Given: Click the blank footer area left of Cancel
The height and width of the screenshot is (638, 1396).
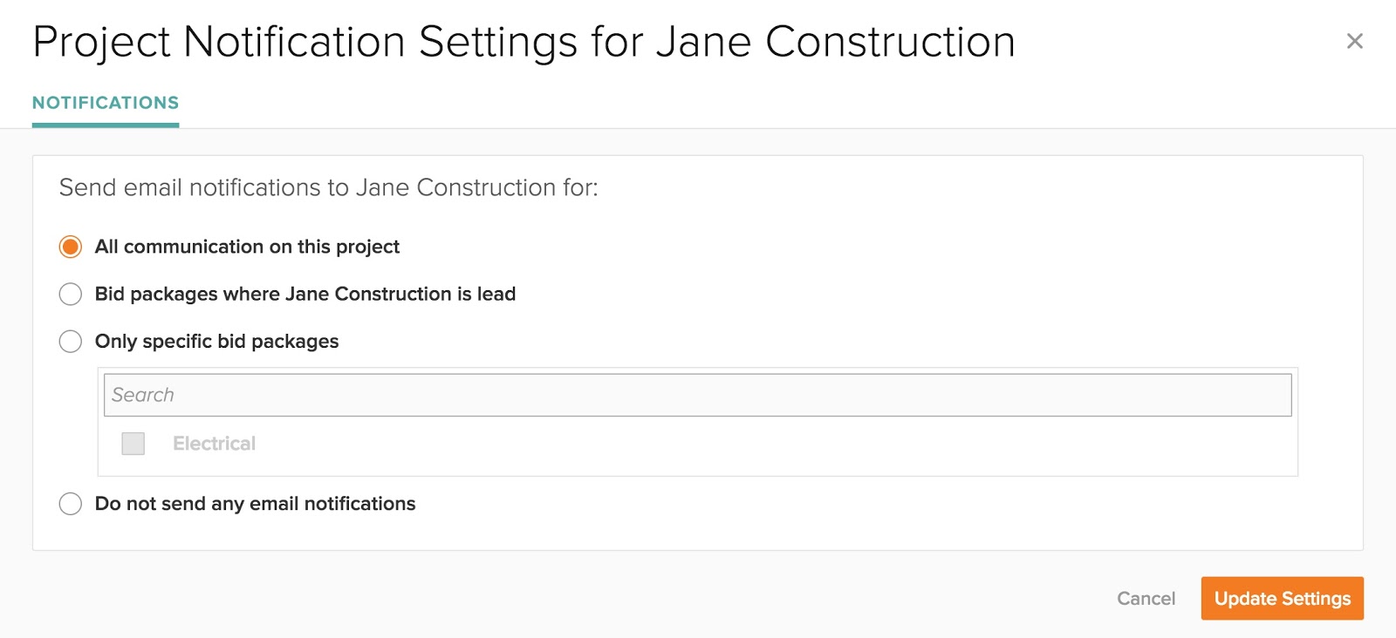Looking at the screenshot, I should click(x=611, y=599).
